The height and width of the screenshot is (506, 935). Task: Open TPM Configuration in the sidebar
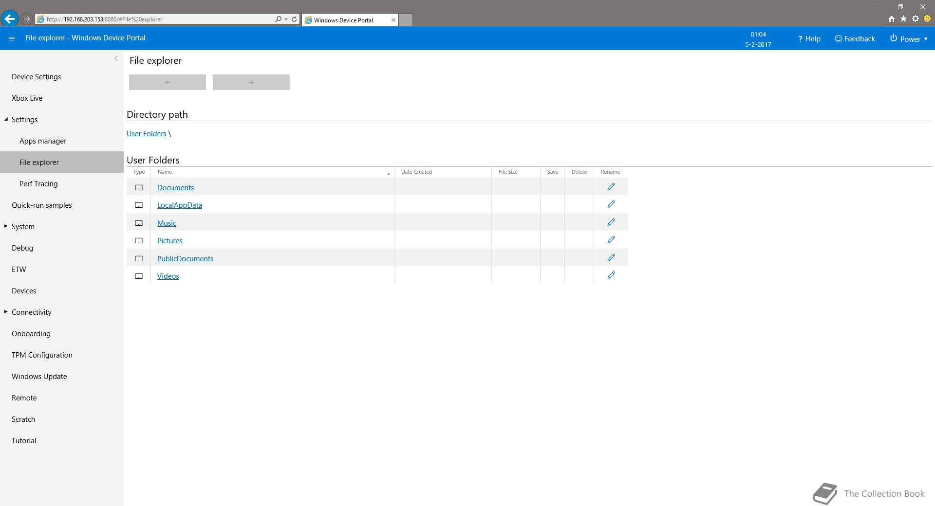coord(42,355)
